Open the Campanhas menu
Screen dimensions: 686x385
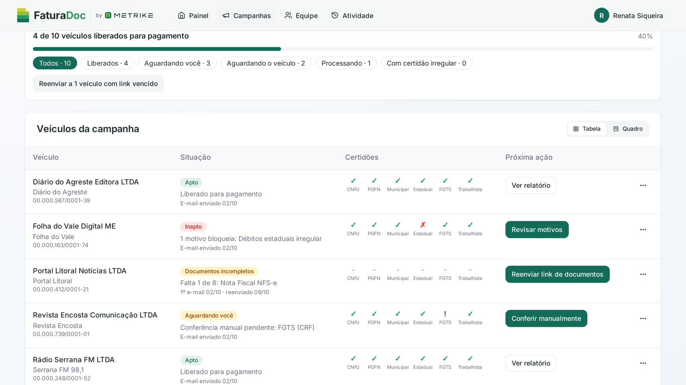[247, 15]
